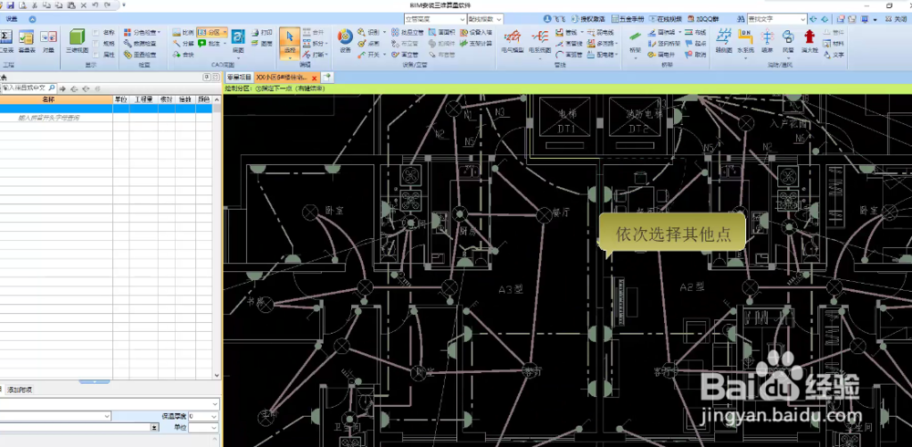Click the 桌面 device tool
Screen dimensions: 912x447
[368, 44]
